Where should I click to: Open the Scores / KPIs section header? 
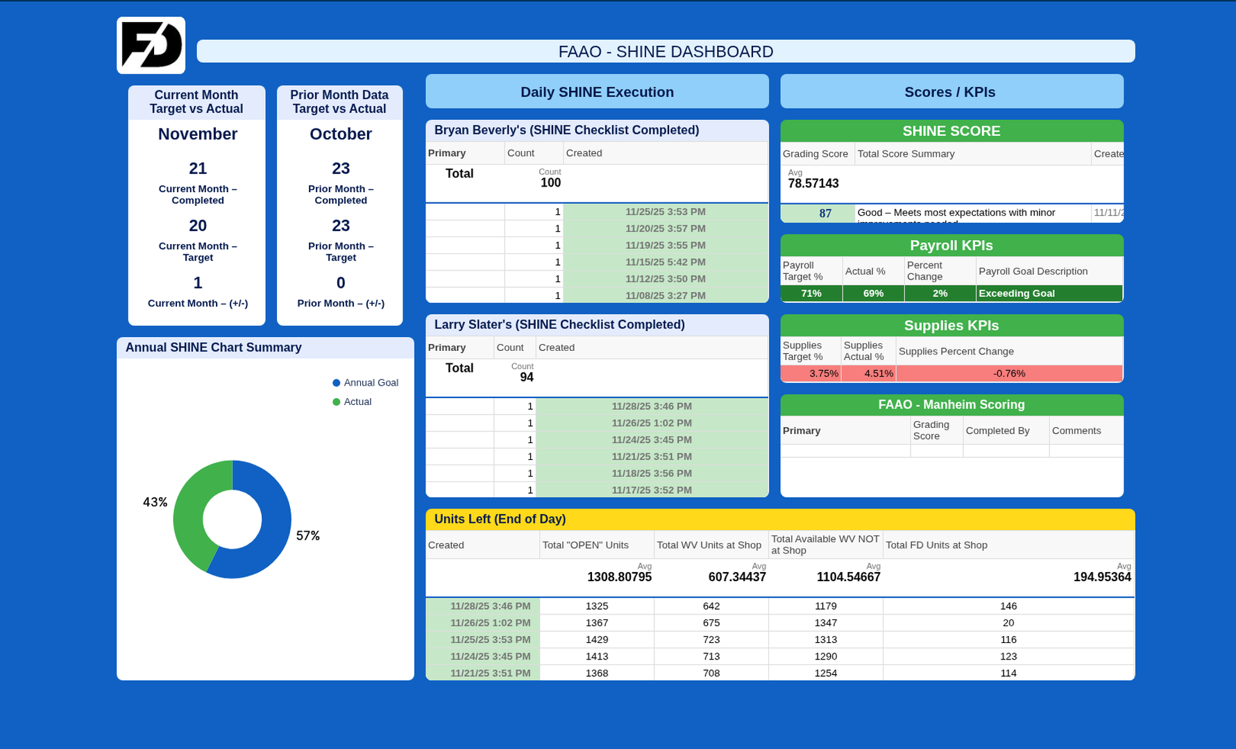click(x=951, y=92)
